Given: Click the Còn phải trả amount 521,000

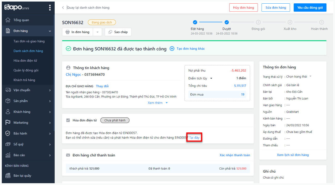Looking at the screenshot, I should tap(241, 168).
